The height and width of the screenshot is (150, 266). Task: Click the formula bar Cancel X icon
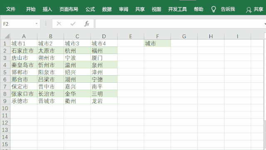click(x=59, y=24)
